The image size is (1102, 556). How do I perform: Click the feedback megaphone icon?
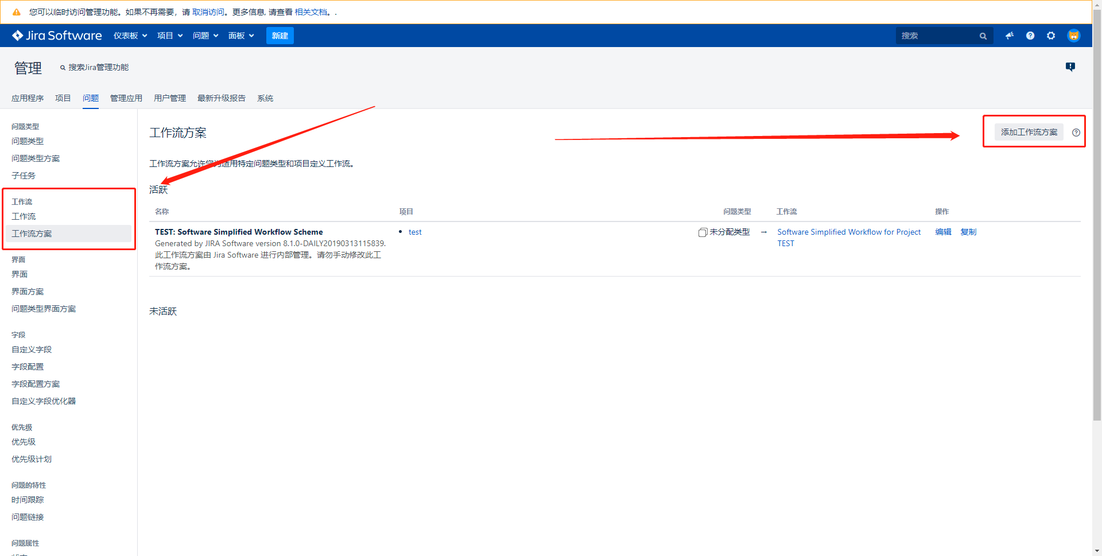click(x=1009, y=35)
